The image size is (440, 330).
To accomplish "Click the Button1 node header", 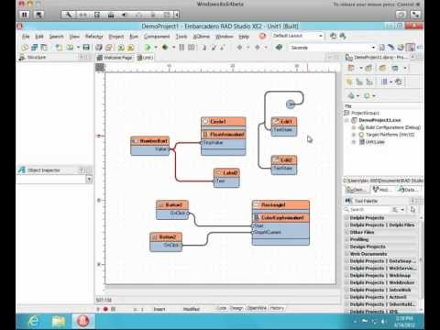I will click(x=172, y=204).
